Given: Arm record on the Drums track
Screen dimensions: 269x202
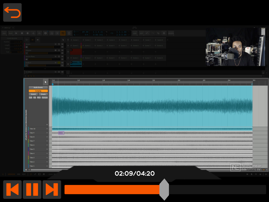Looking at the screenshot, I should (x=56, y=44).
